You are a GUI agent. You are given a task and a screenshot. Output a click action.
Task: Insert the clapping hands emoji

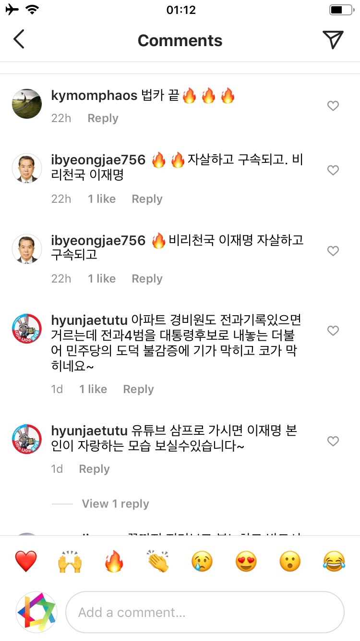(x=158, y=561)
